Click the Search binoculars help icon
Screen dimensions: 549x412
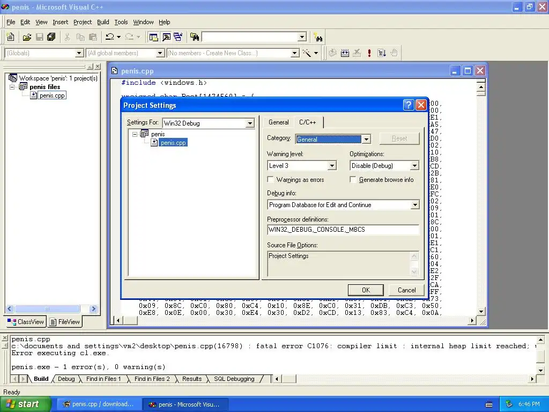(318, 37)
